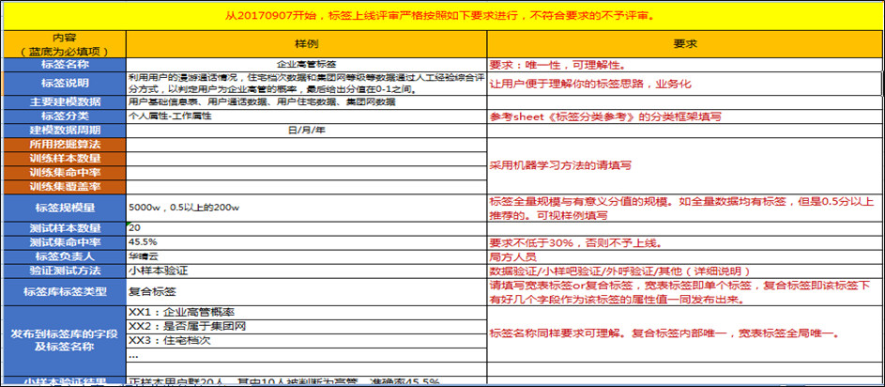The height and width of the screenshot is (387, 885).
Task: Click the empty sample cell beside 训练集覆盖率
Action: tap(307, 187)
